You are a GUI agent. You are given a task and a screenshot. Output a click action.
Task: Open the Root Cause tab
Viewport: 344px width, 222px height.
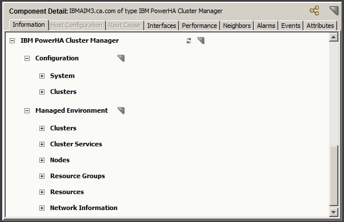pos(124,26)
